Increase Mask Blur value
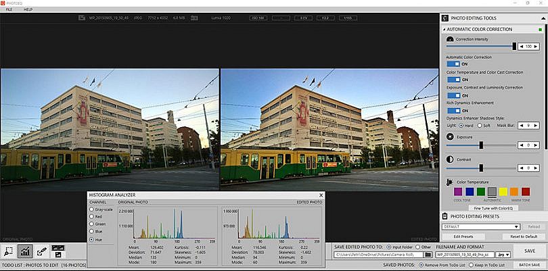548x271 pixels. pyautogui.click(x=535, y=126)
